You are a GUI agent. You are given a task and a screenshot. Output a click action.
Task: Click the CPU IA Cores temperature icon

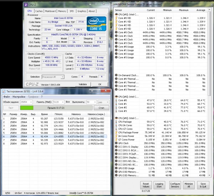(116, 125)
